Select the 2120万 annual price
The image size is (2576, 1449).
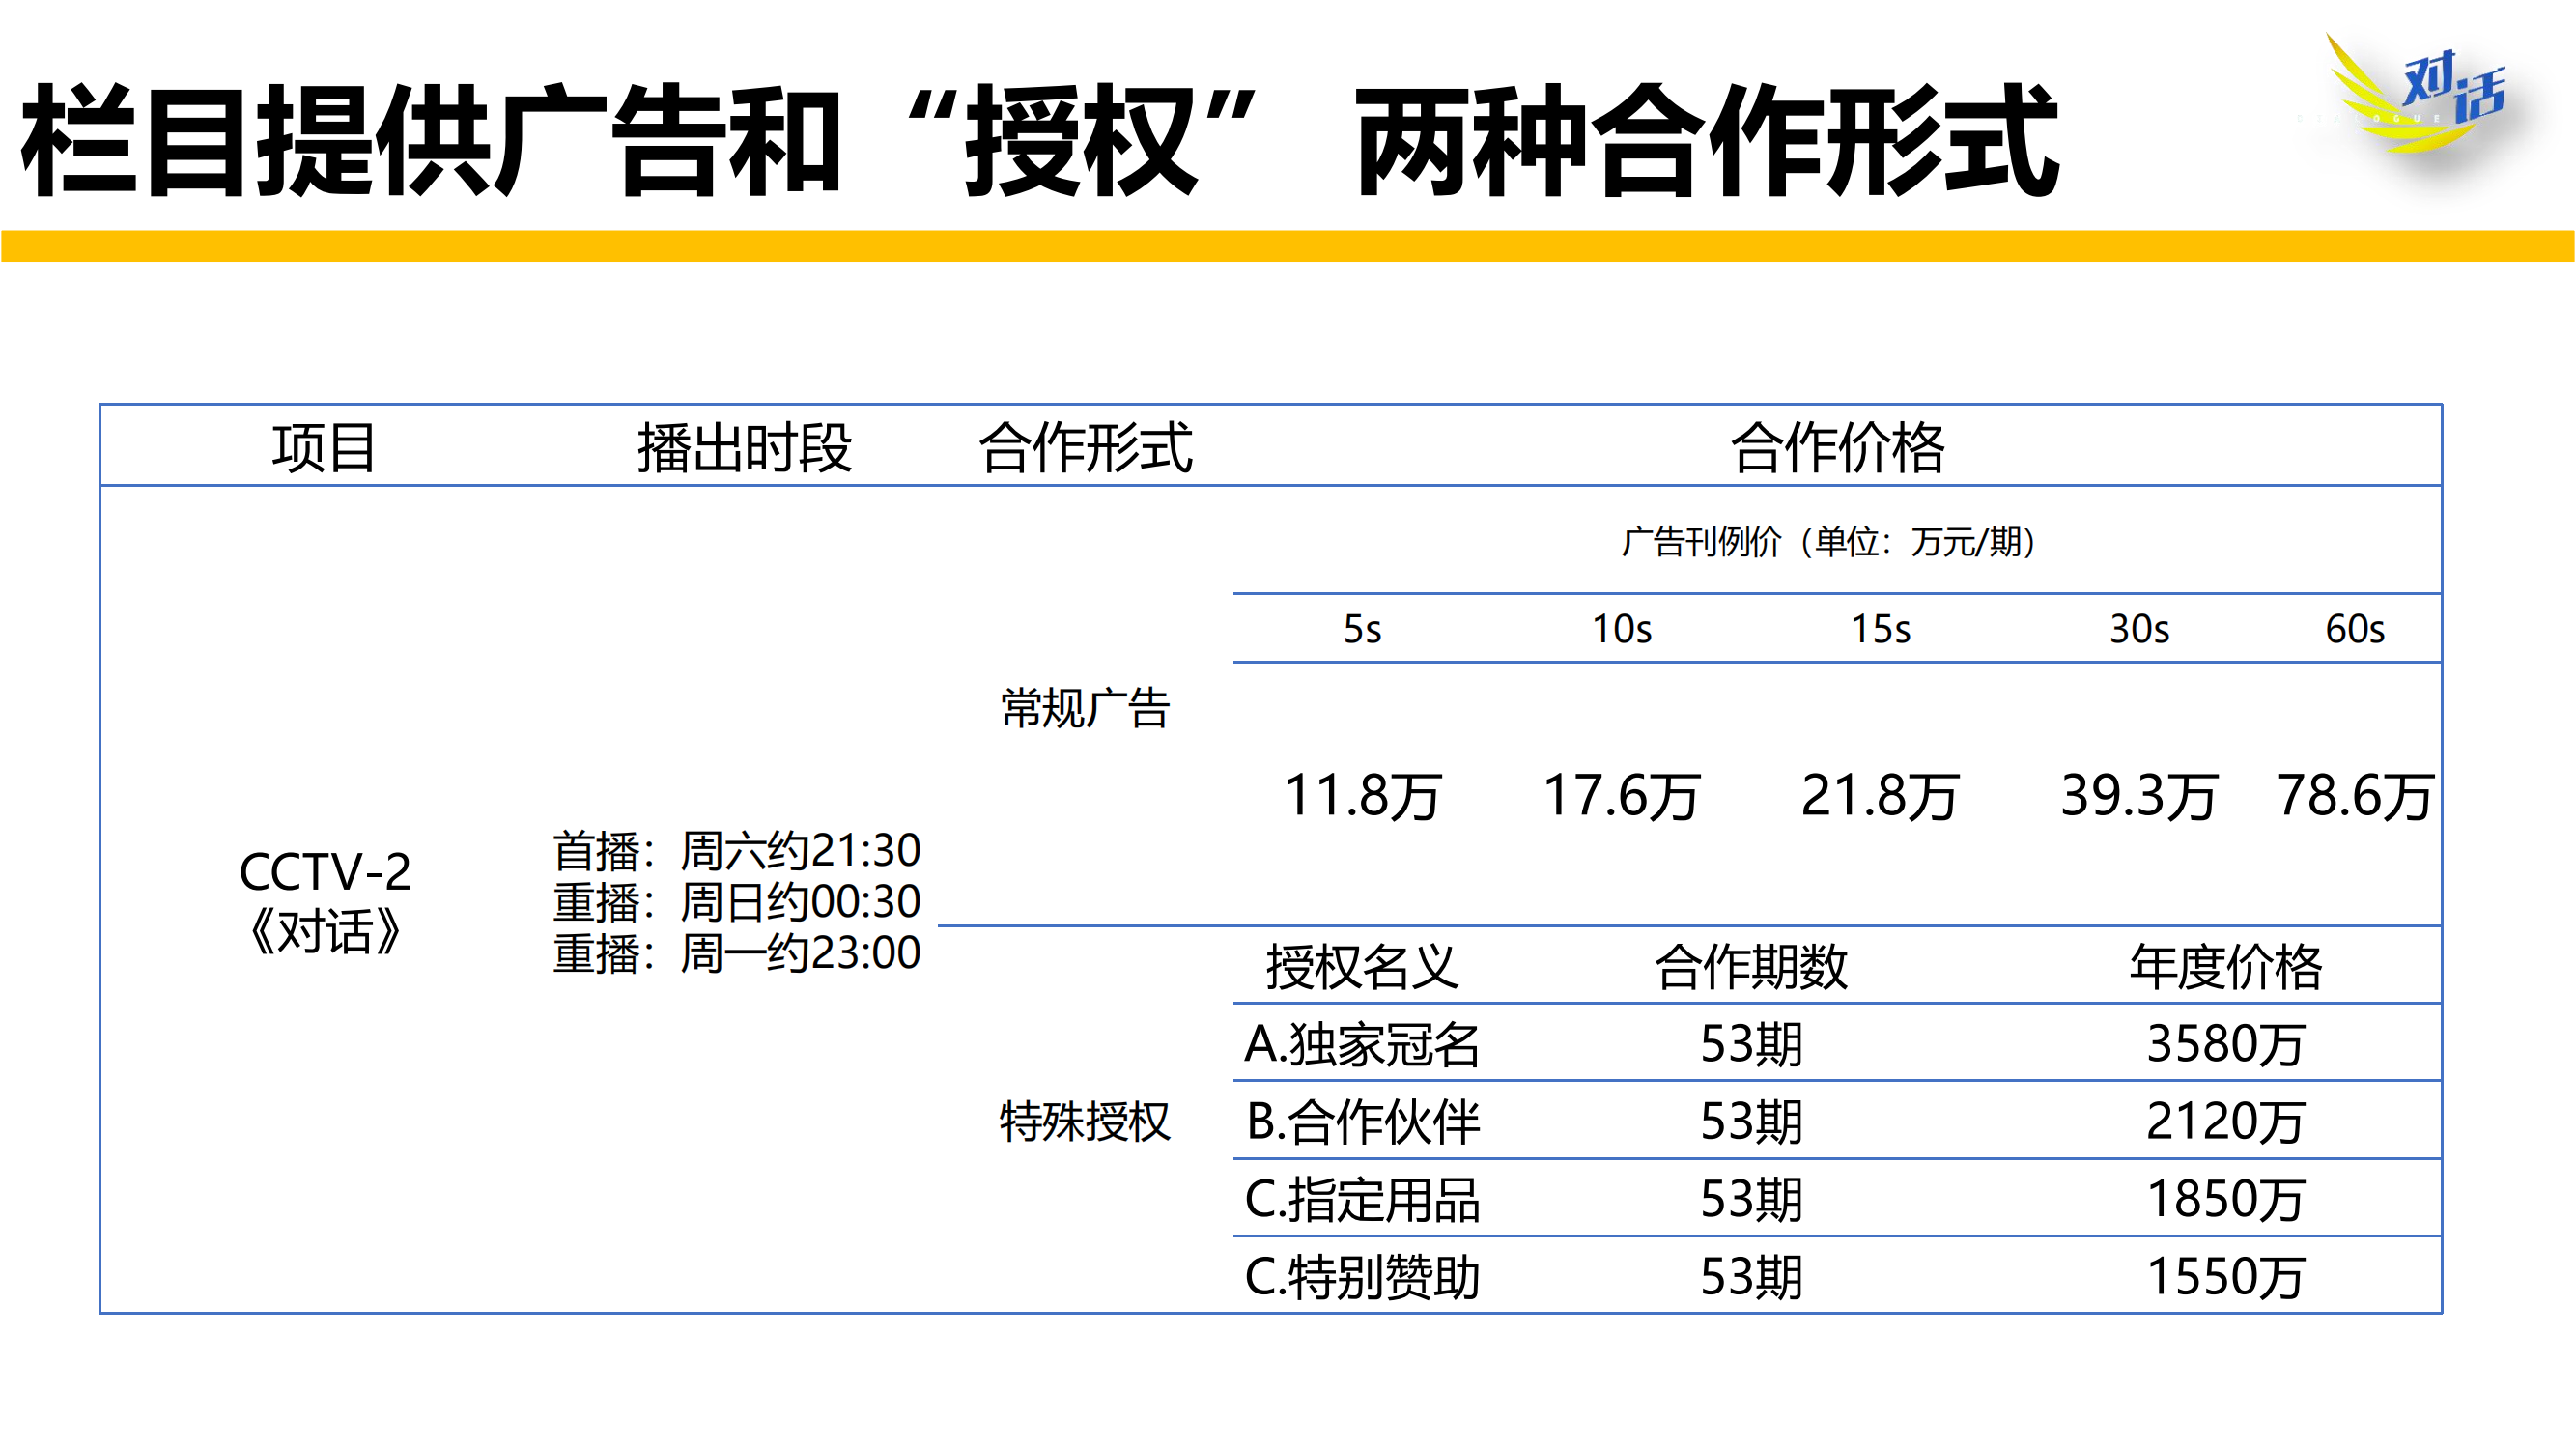coord(2226,1121)
